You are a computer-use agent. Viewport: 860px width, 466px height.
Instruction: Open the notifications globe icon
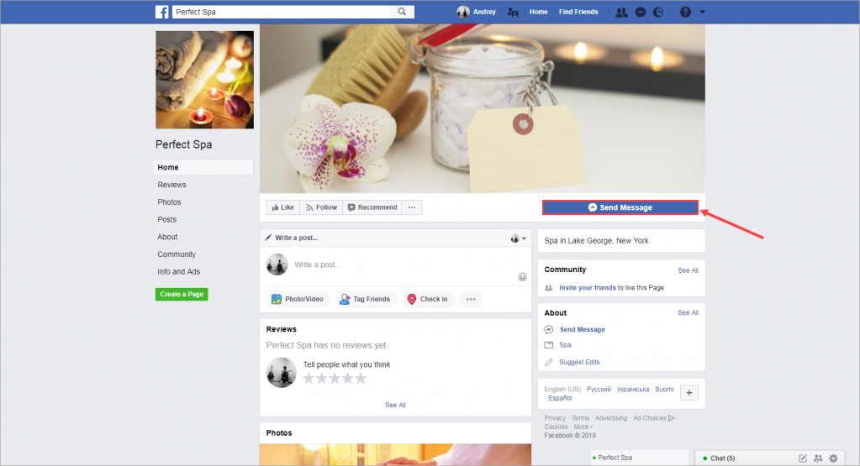pyautogui.click(x=658, y=12)
